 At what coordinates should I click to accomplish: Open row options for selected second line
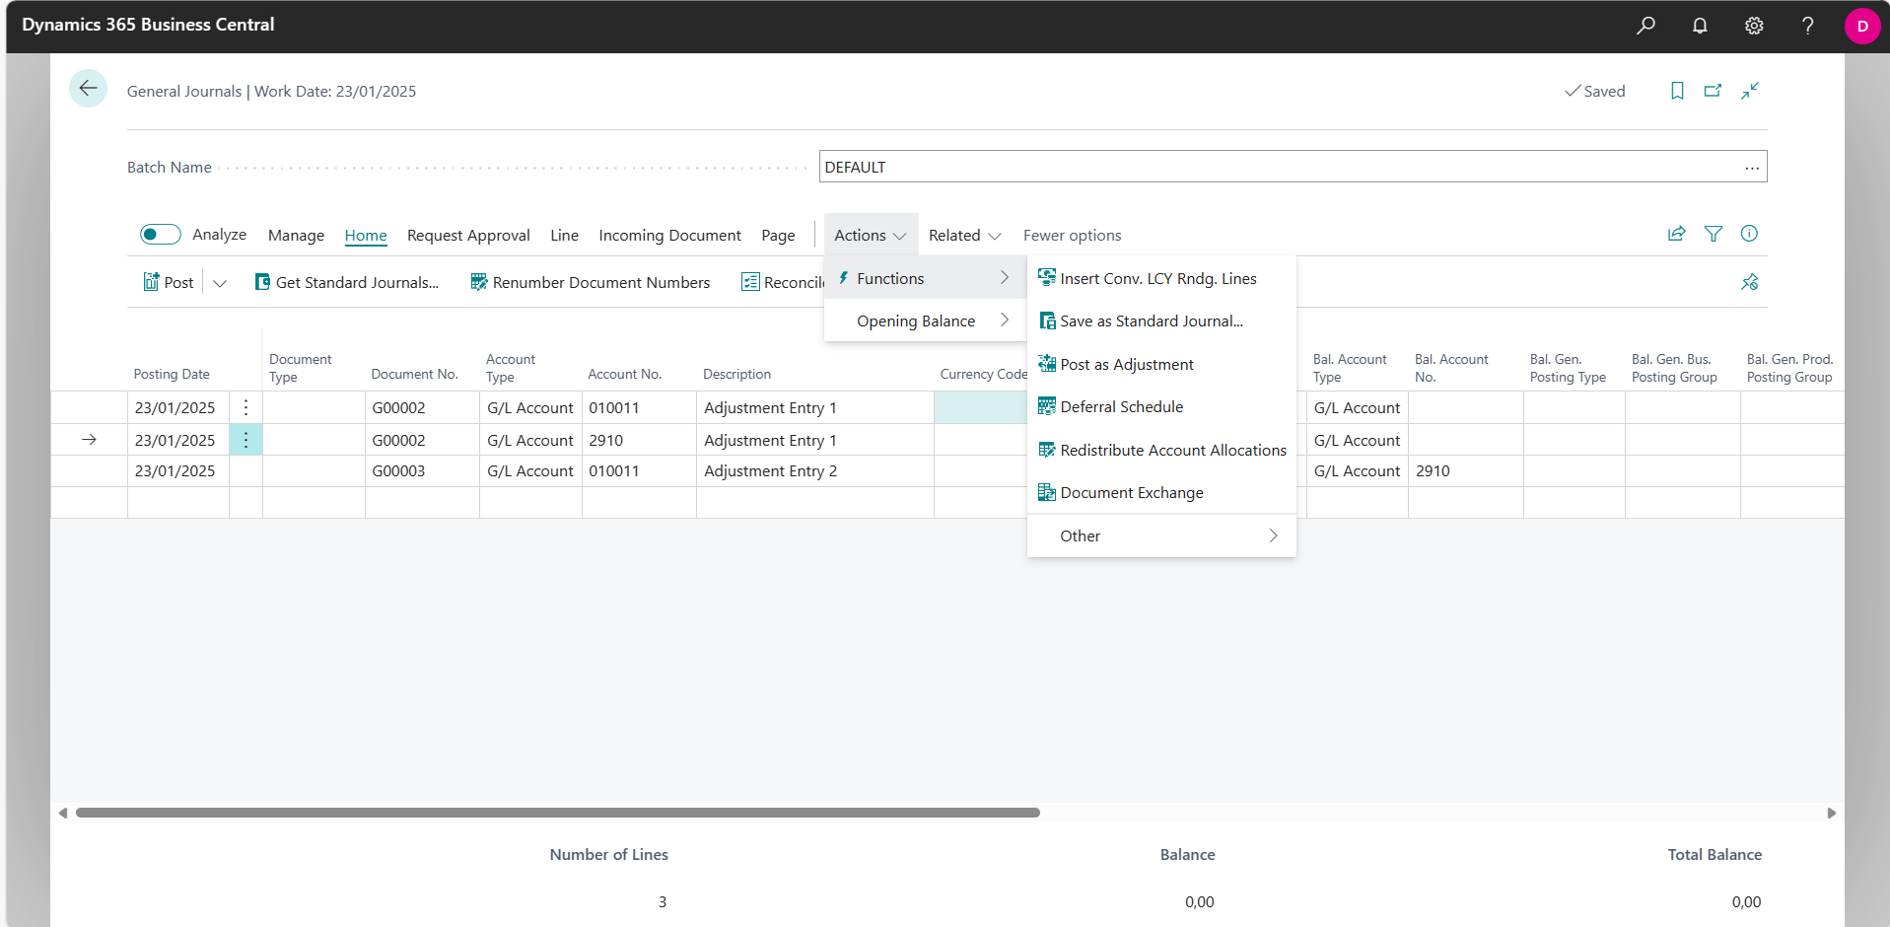245,440
